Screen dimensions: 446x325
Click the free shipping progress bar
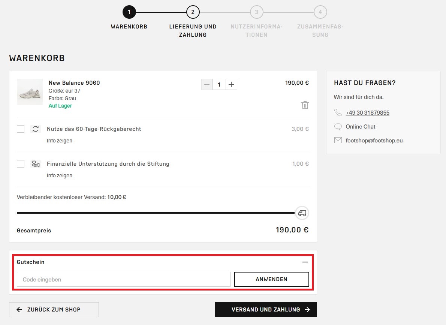[x=156, y=213]
